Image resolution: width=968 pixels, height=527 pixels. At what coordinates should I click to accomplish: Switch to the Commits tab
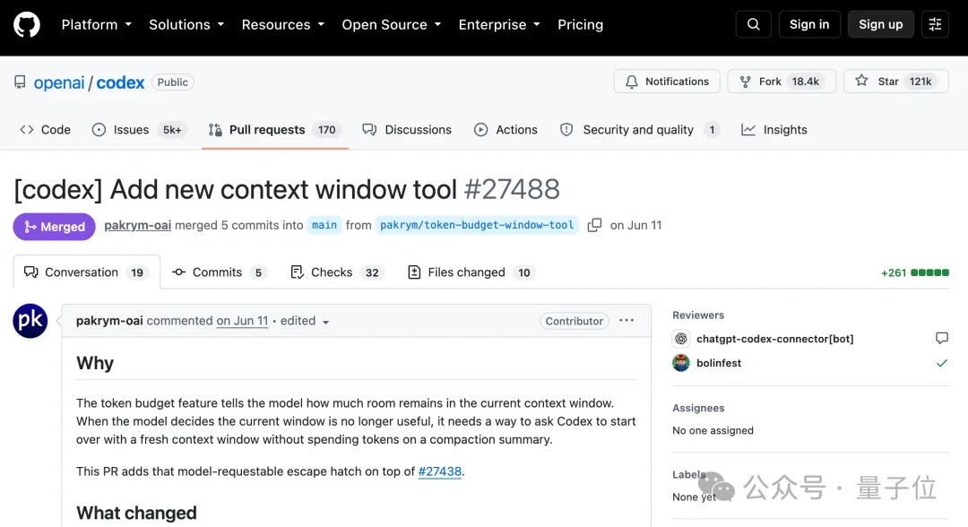click(x=220, y=272)
